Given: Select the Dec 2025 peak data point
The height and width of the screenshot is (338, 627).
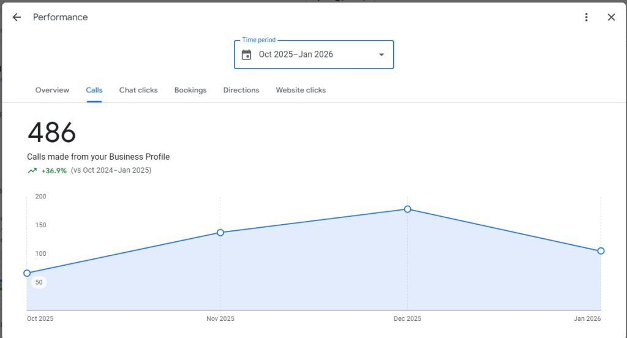Looking at the screenshot, I should [407, 209].
